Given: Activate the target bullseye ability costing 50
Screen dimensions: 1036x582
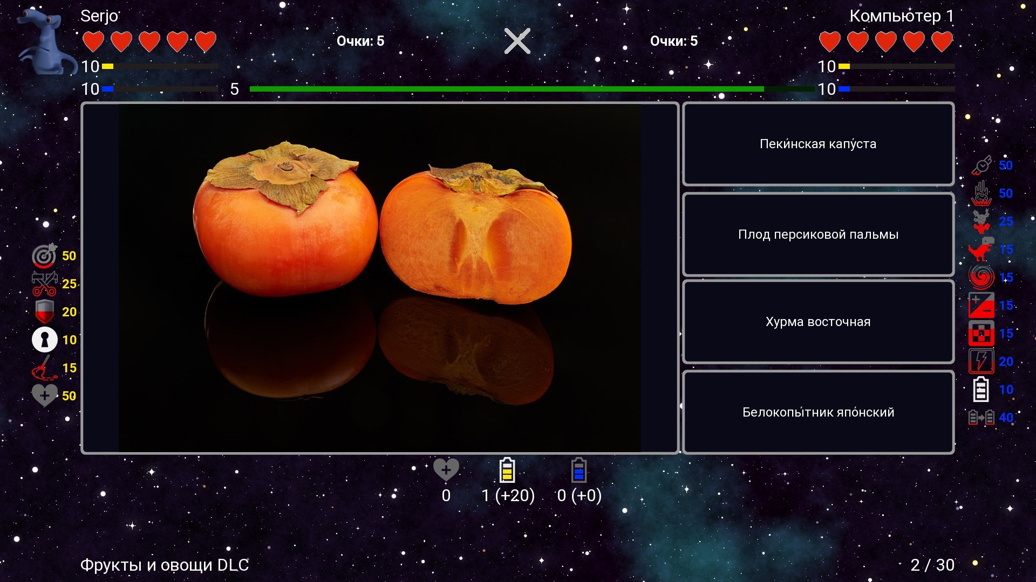Looking at the screenshot, I should tap(44, 256).
